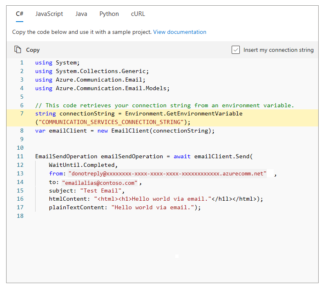This screenshot has height=288, width=326.
Task: Show the cURL code sample
Action: tap(138, 14)
